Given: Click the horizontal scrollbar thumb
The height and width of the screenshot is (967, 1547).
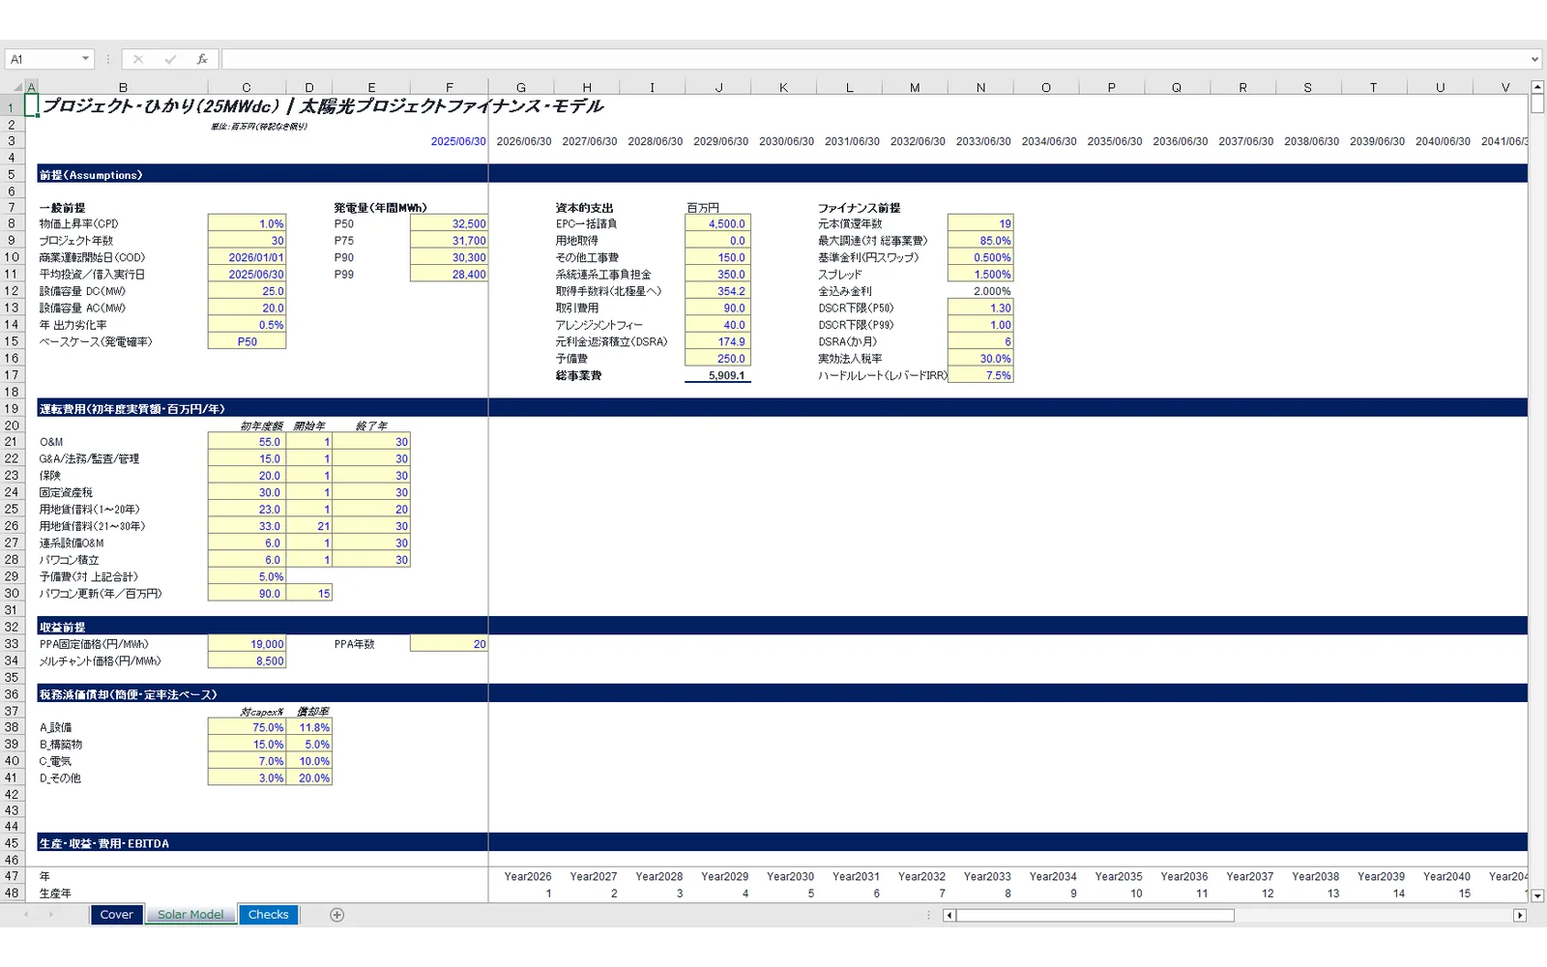Looking at the screenshot, I should click(x=1095, y=915).
